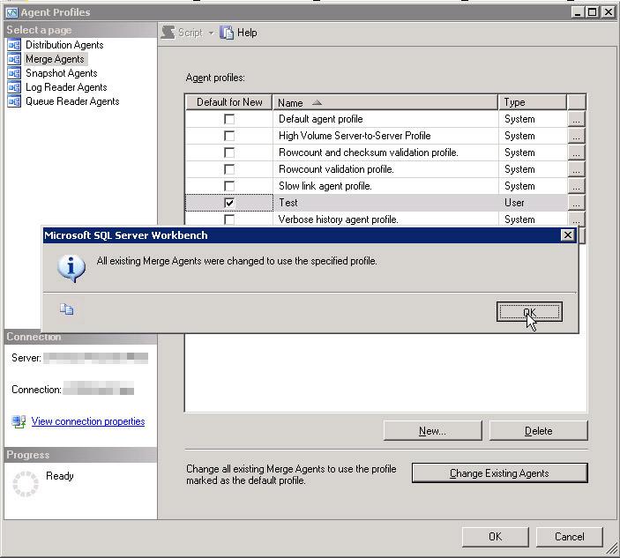Click Help in the toolbar

pyautogui.click(x=247, y=33)
